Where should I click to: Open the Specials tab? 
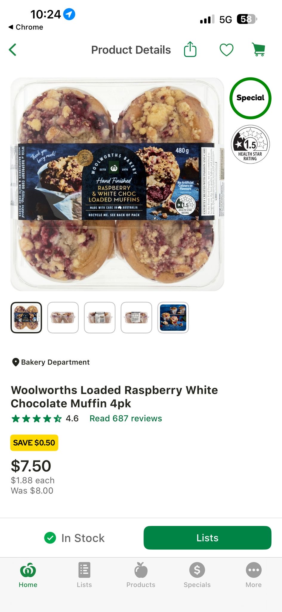197,575
